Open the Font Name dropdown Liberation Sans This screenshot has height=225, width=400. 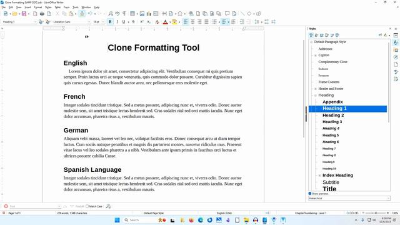point(72,22)
